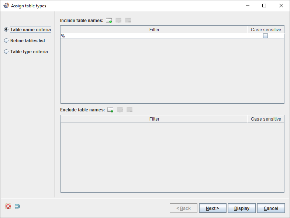Viewport: 290px width, 218px height.
Task: Add a new exclude table name filter
Action: (x=110, y=110)
